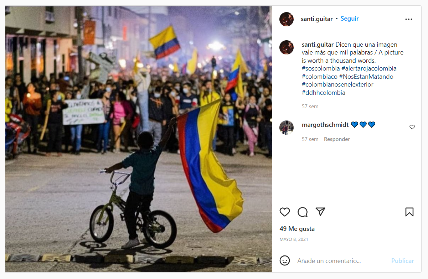
Task: Open margothschmidt's profile picture
Action: 287,128
